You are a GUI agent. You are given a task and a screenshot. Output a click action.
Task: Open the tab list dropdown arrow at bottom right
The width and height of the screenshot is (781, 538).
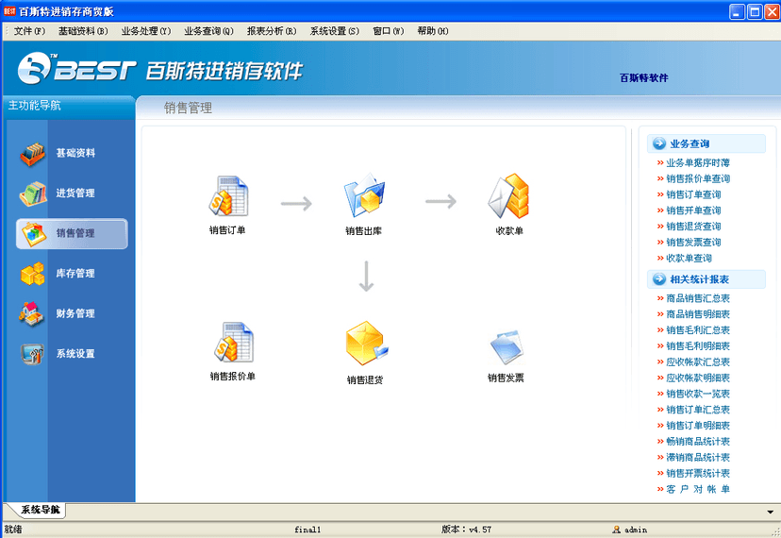point(770,513)
